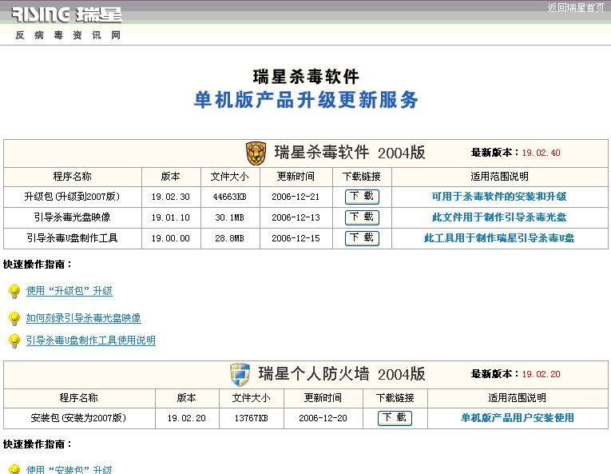Click the Rising 瑞星 logo
611x474 pixels.
(66, 15)
